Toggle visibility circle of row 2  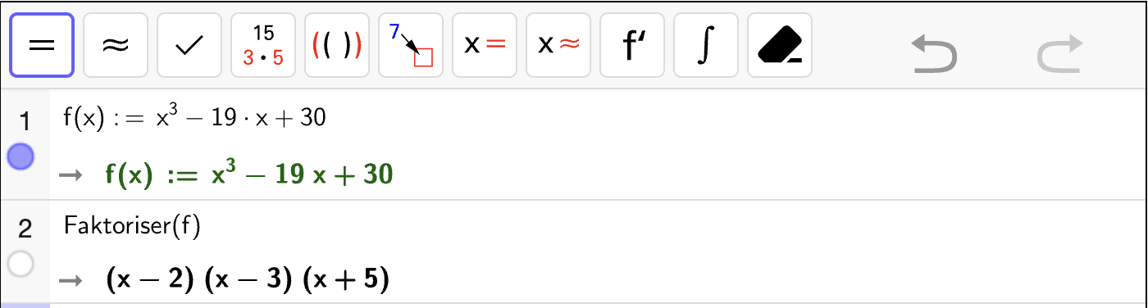[x=20, y=264]
